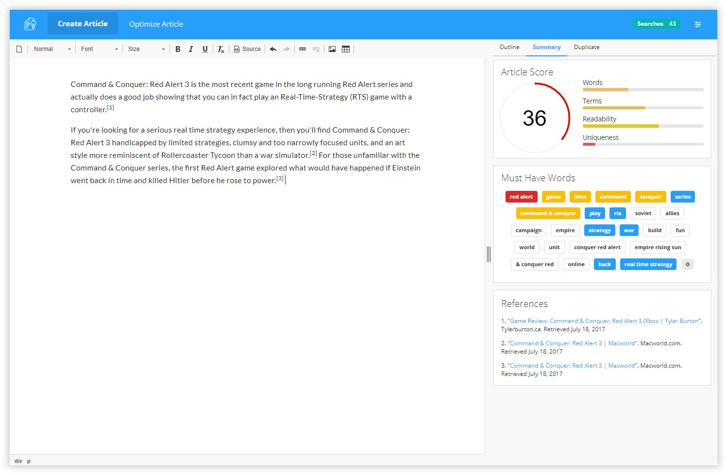The width and height of the screenshot is (727, 475).
Task: Click the 'war' keyword tag
Action: [x=629, y=230]
